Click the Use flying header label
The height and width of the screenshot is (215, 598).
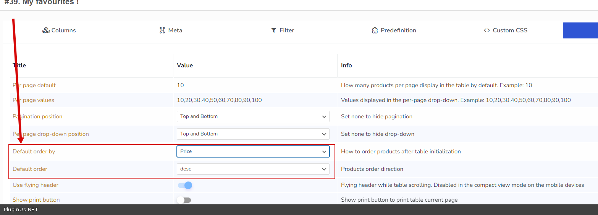coord(36,185)
